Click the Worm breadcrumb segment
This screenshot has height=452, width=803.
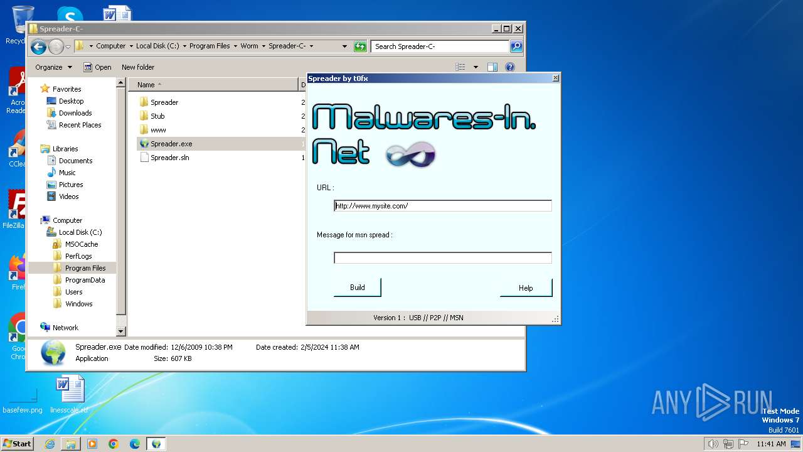pyautogui.click(x=249, y=46)
